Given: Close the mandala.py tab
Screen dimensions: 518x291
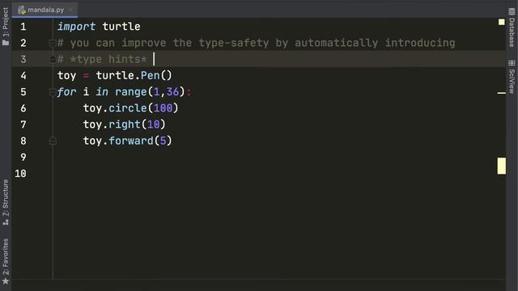Looking at the screenshot, I should [70, 10].
